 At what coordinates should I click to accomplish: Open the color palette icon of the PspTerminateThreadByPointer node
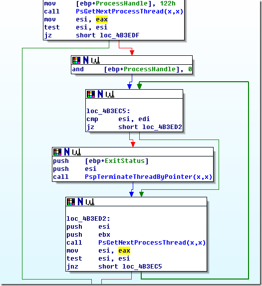click(57, 152)
